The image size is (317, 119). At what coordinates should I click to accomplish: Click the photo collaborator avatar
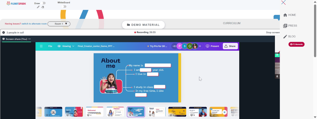tap(195, 46)
